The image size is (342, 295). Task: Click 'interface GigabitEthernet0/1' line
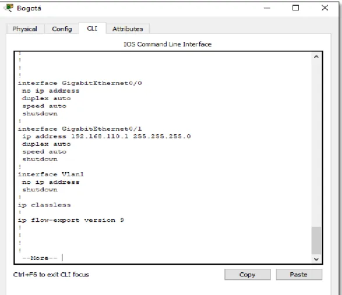(80, 129)
